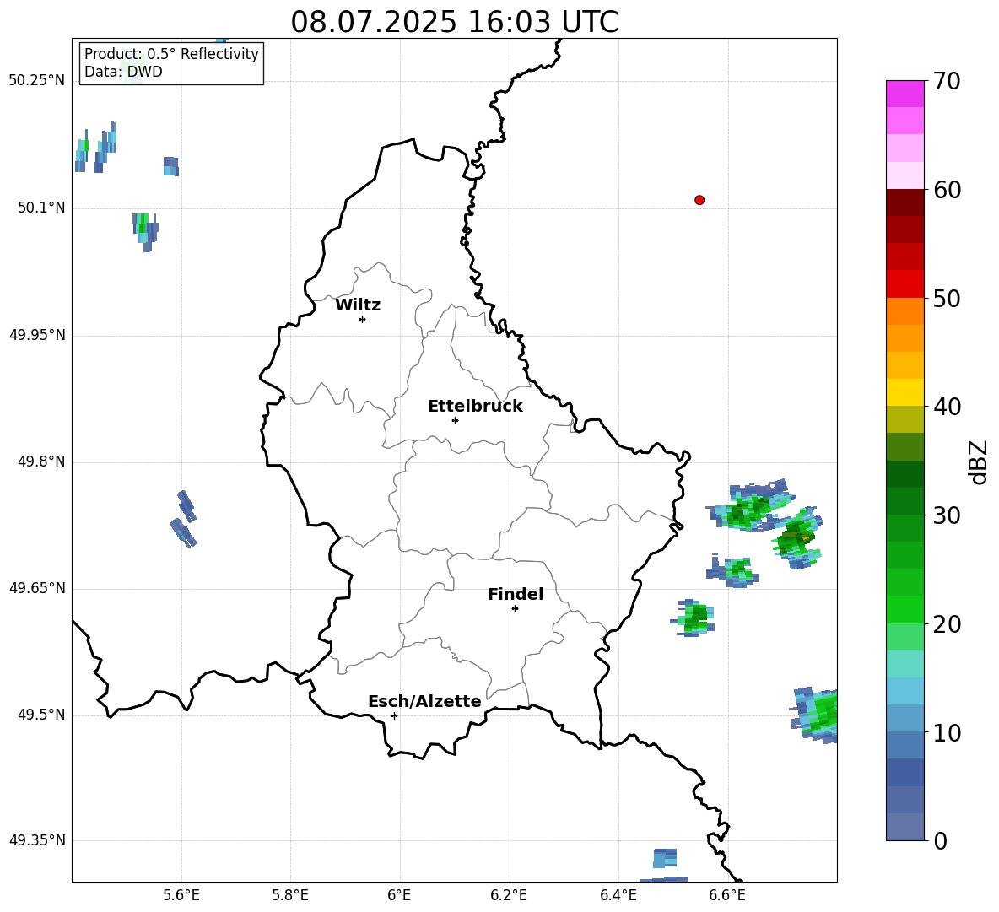Viewport: 999px width, 912px height.
Task: Click the 50.1°N latitude label
Action: 41,208
